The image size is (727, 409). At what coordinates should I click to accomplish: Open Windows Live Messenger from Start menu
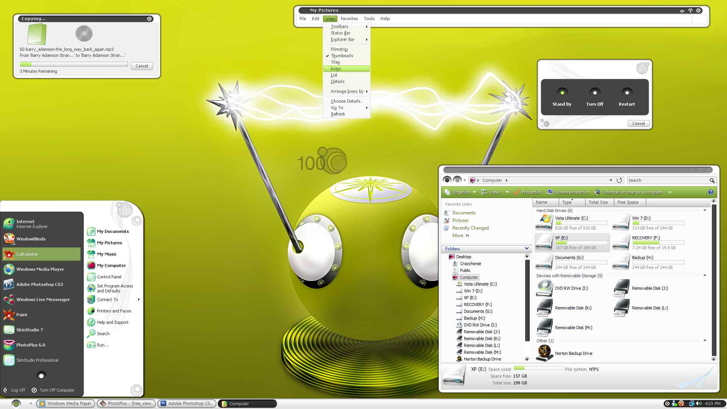coord(41,300)
